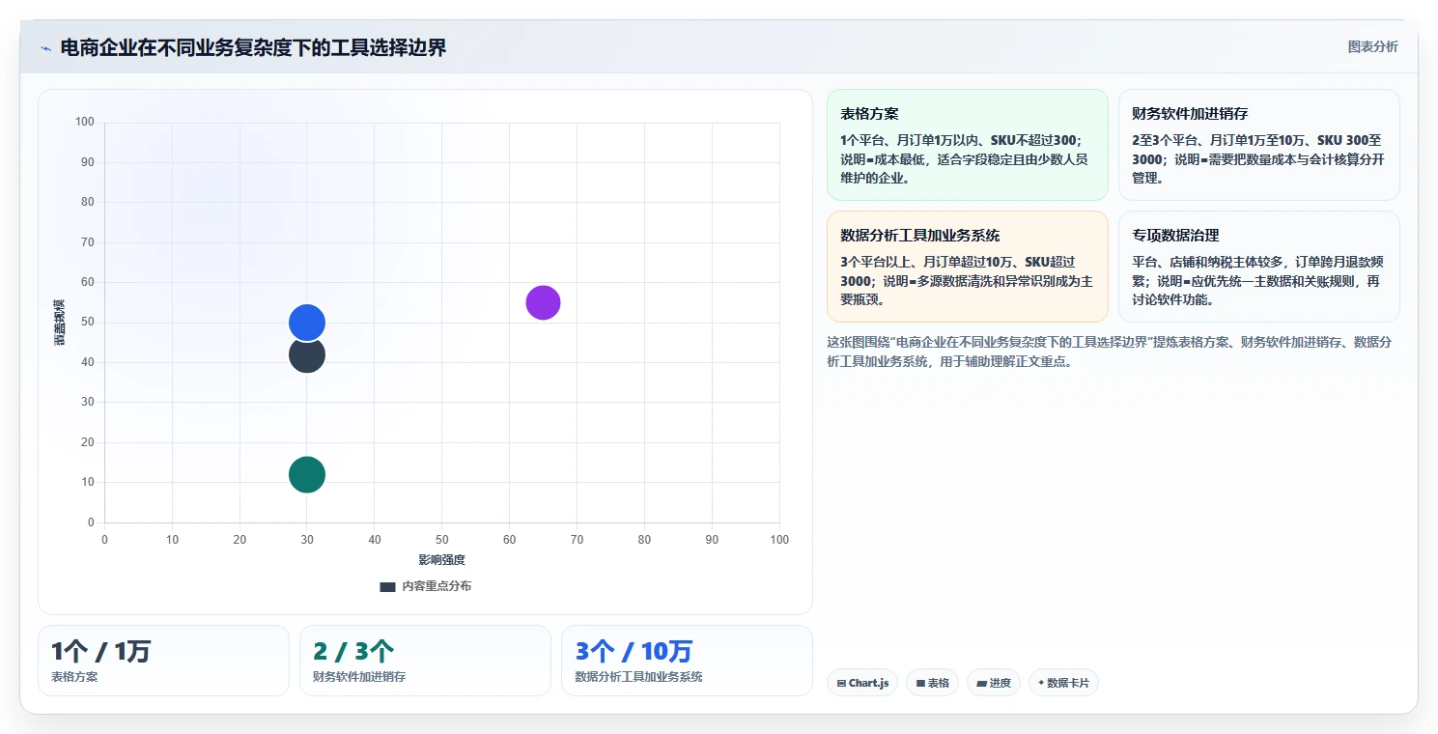The image size is (1438, 734).
Task: Click the summary paragraph starting 这张图围绕
Action: [1109, 352]
